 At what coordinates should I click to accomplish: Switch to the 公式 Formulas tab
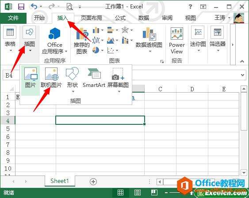[120, 18]
